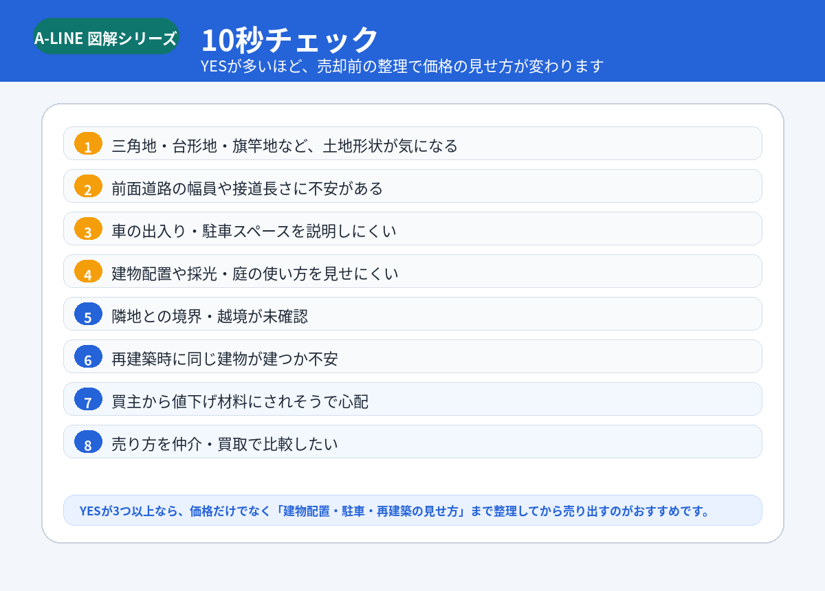
Task: Click the A-LINE 図解シリーズ badge
Action: pyautogui.click(x=106, y=36)
